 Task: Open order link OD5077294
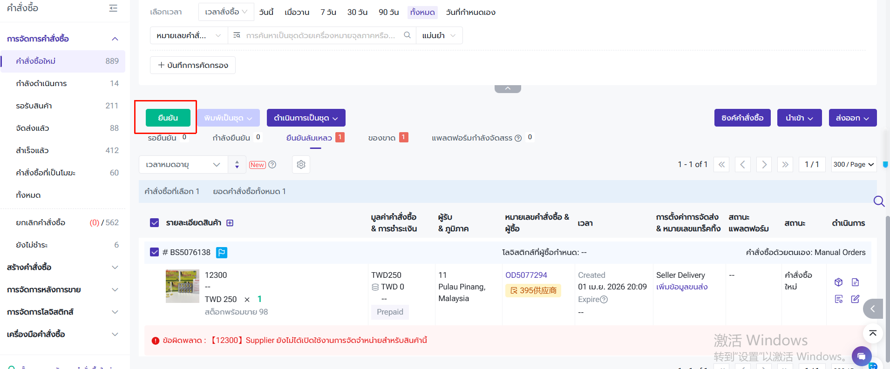tap(526, 275)
